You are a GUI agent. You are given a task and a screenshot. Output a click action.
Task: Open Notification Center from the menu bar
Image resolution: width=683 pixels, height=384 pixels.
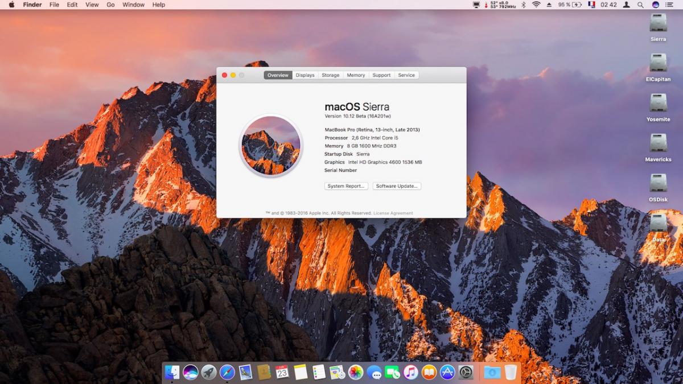pyautogui.click(x=669, y=5)
